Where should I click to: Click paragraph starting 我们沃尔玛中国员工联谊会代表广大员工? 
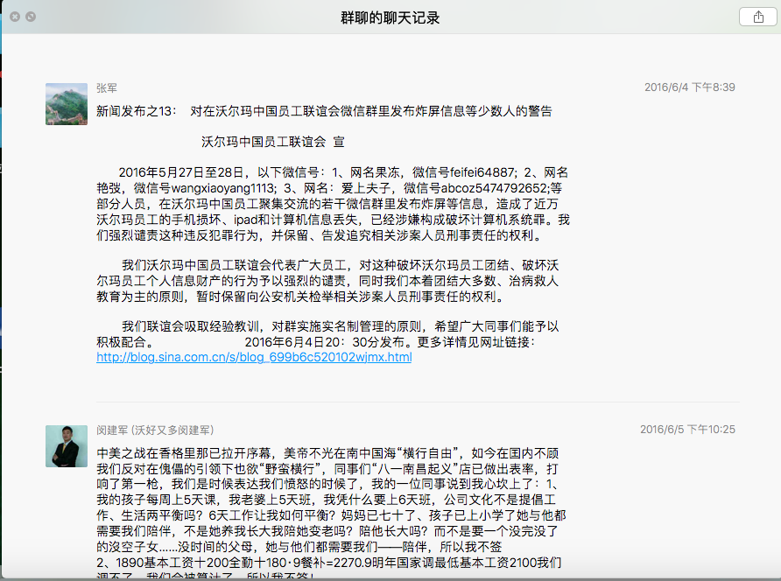[333, 281]
